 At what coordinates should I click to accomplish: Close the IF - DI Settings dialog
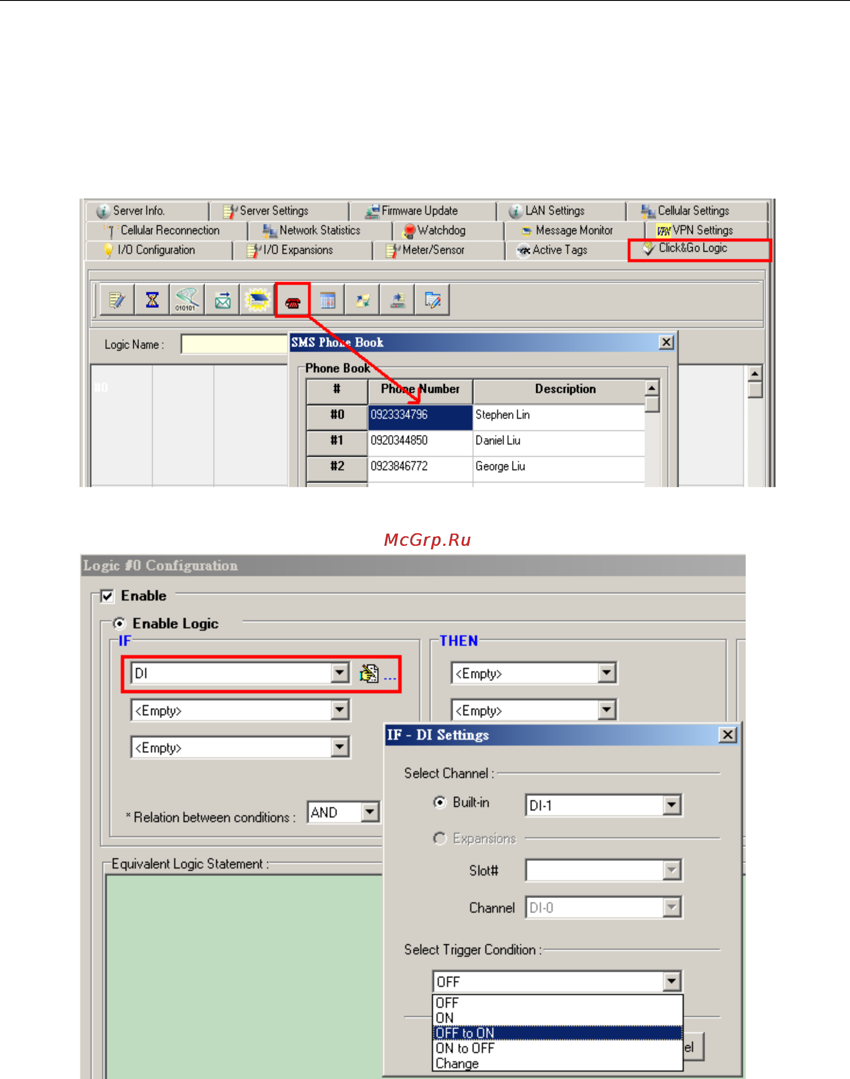tap(728, 735)
